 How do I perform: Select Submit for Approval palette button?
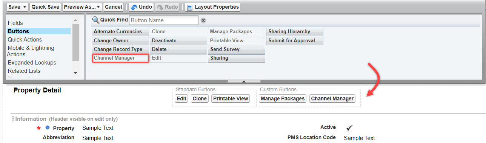click(295, 41)
